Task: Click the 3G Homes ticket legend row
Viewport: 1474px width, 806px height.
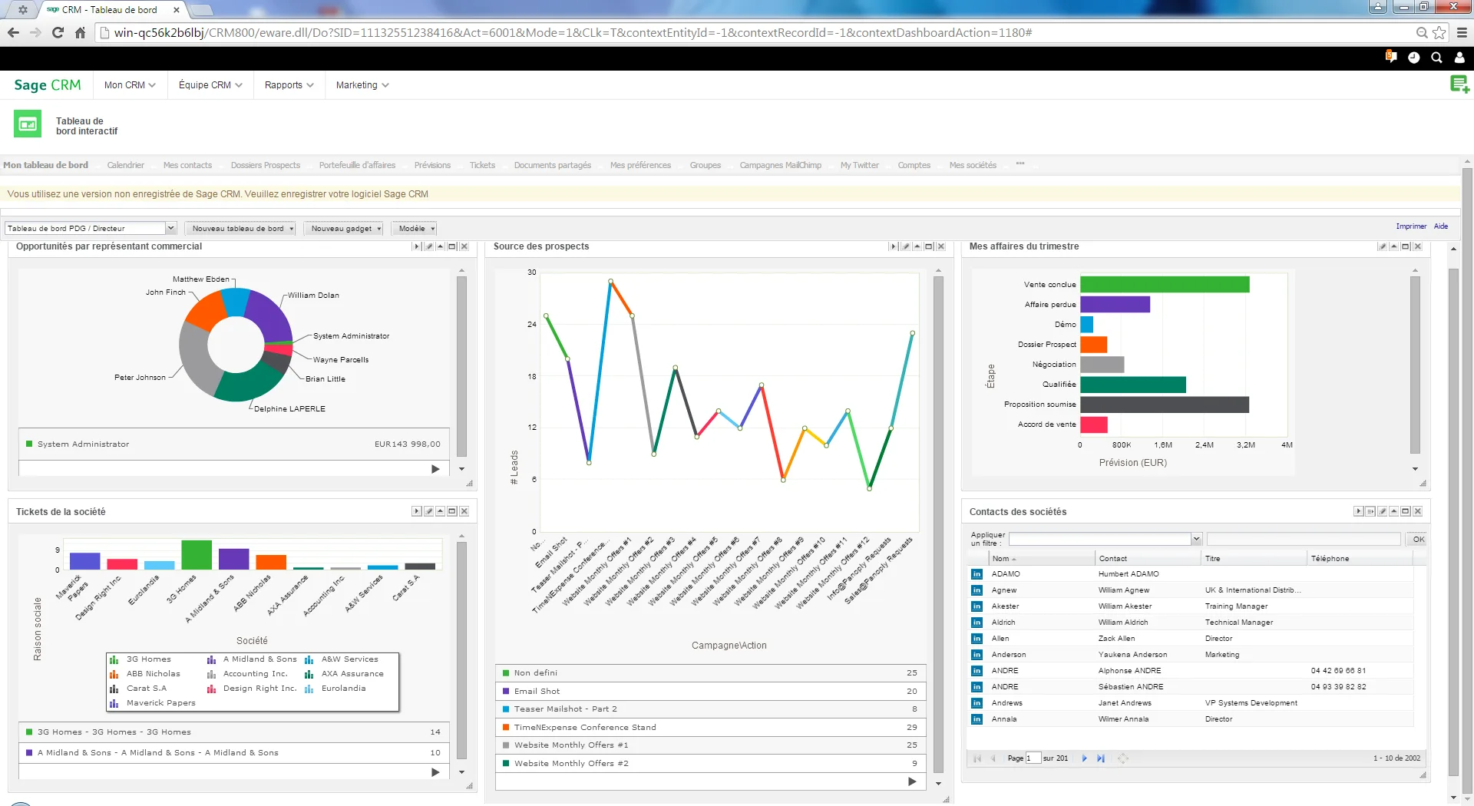Action: [x=233, y=732]
